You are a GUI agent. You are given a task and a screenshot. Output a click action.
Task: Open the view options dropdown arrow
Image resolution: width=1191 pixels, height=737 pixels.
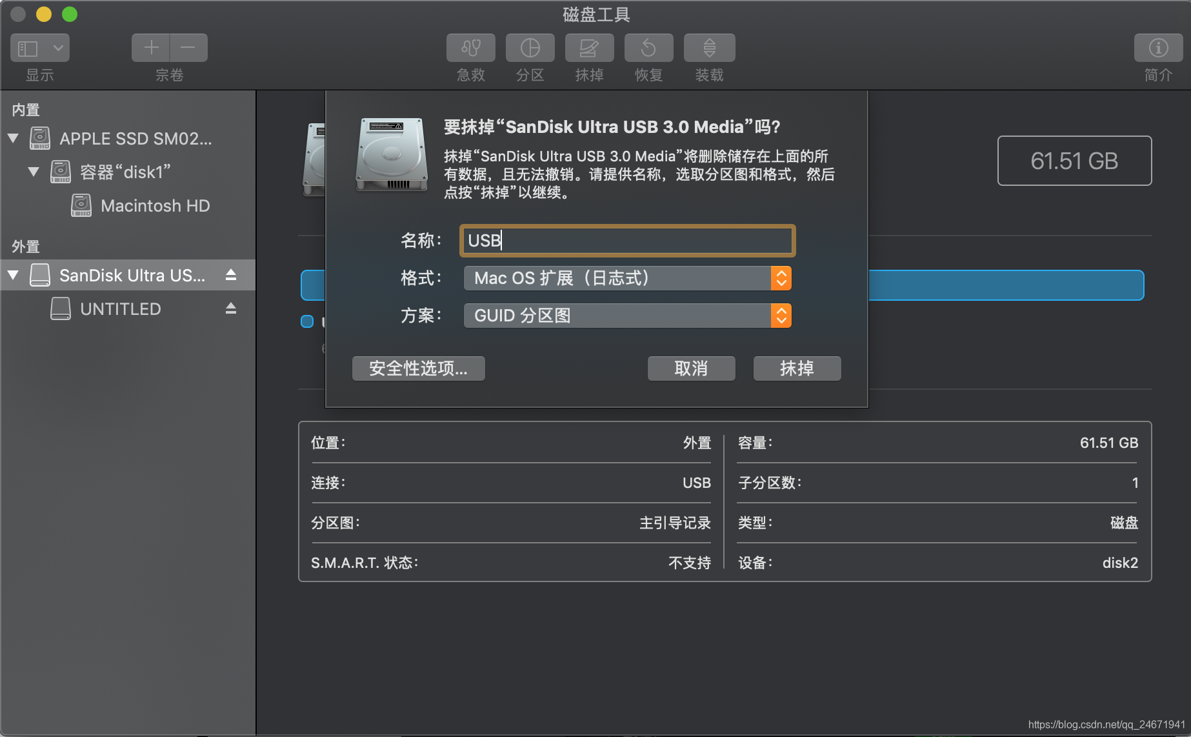pyautogui.click(x=58, y=48)
